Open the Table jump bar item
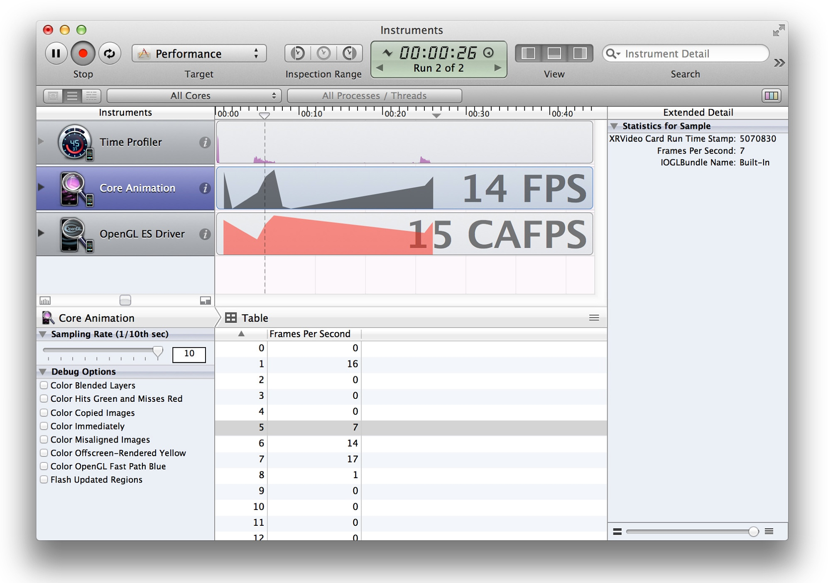Viewport: 828px width, 583px height. pos(247,318)
